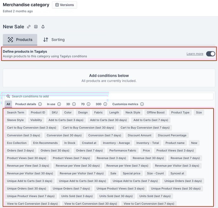This screenshot has width=218, height=208.
Task: Show info icon next to In use
Action: point(59,104)
